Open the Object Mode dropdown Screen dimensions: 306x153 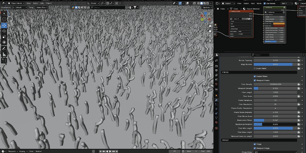[x=16, y=3]
